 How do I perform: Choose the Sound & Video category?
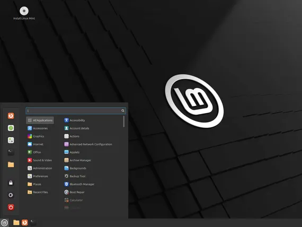click(x=40, y=160)
